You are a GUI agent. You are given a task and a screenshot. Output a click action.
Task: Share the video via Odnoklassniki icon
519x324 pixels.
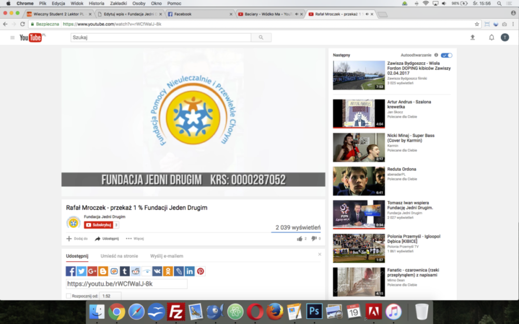[168, 272]
